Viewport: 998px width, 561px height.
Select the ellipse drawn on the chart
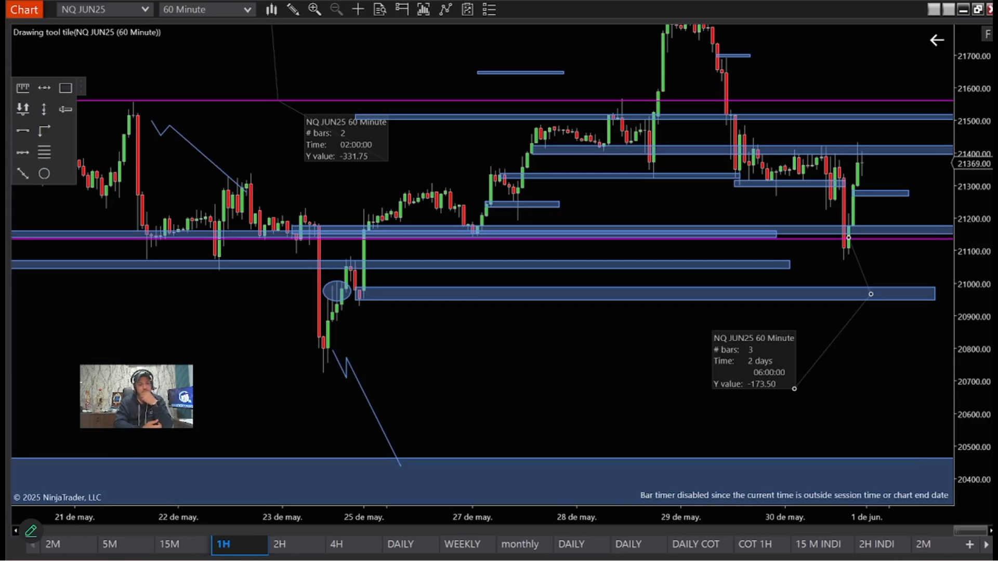[x=337, y=291]
